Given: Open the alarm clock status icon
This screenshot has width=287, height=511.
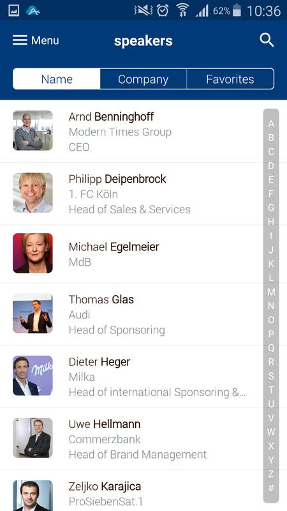Looking at the screenshot, I should [x=163, y=11].
